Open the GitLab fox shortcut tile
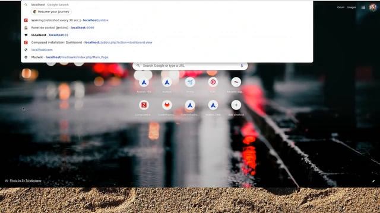 [167, 105]
